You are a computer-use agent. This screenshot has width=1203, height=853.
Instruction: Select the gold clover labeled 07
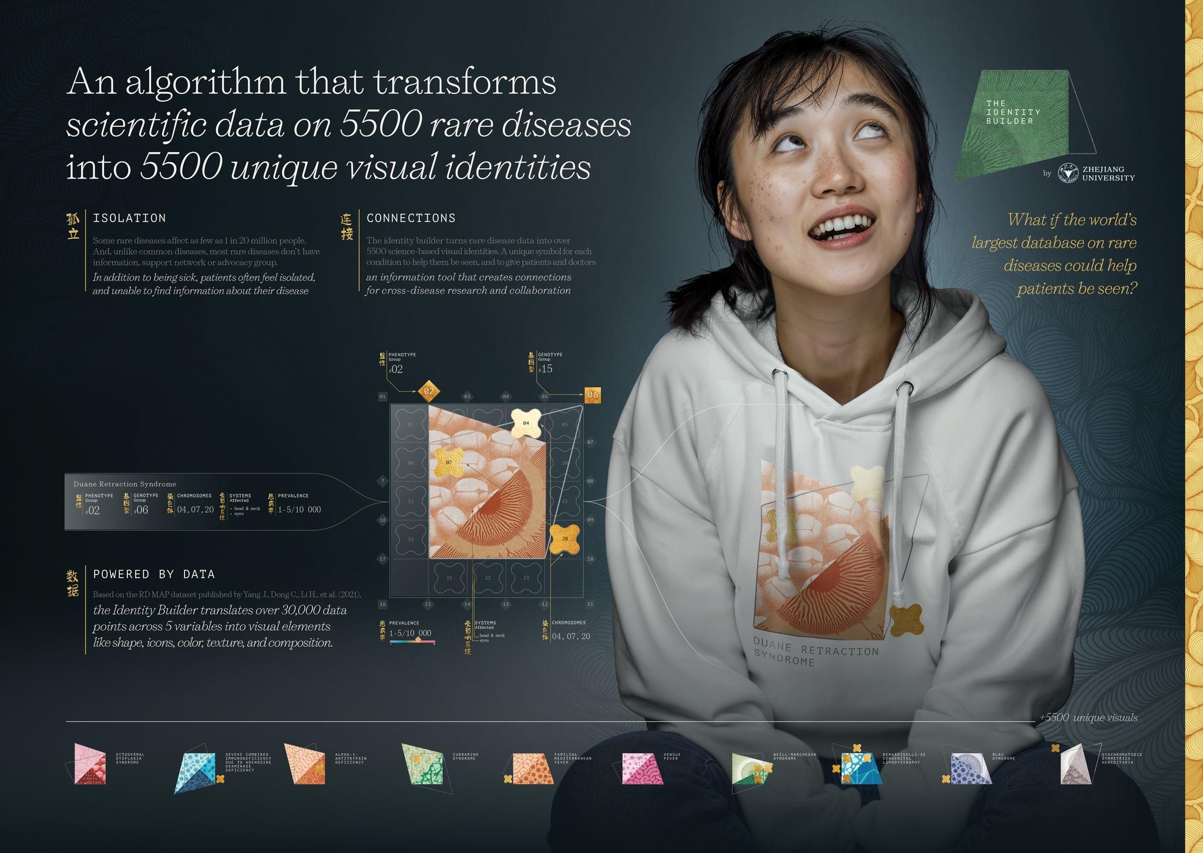[449, 463]
